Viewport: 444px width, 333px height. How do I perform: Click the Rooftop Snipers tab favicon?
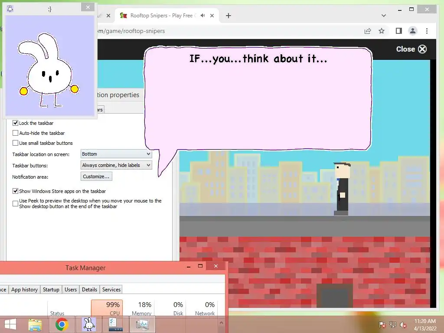[x=123, y=16]
